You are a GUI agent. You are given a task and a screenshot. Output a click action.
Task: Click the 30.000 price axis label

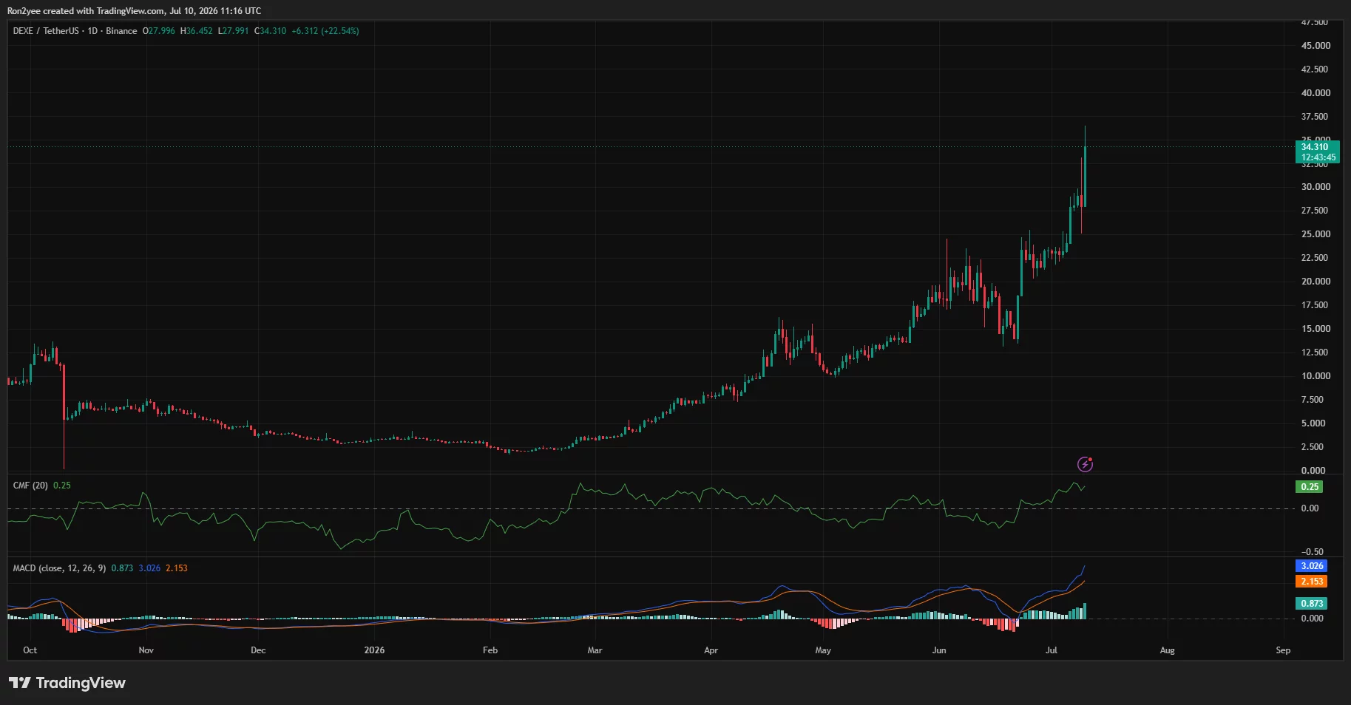click(1316, 187)
